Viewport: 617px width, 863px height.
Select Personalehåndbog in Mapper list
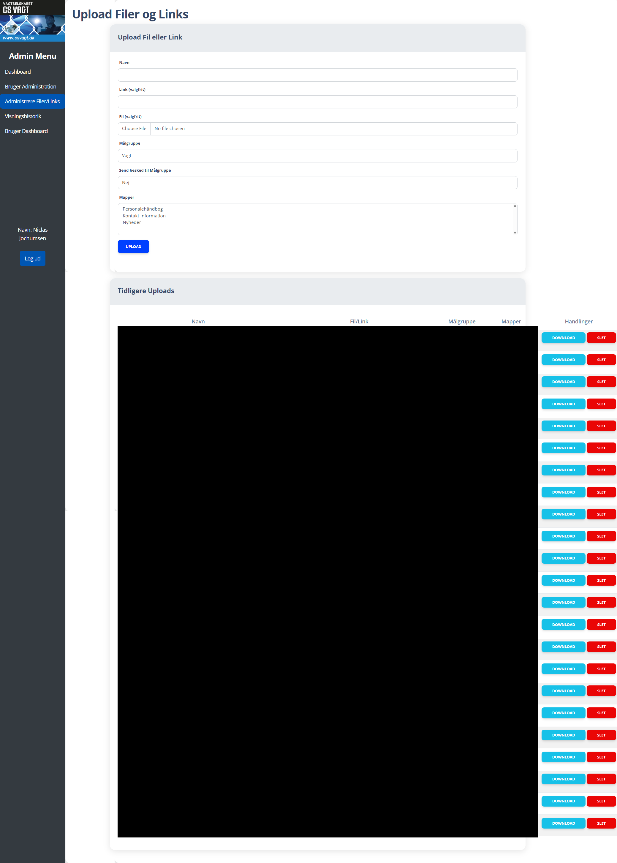(x=143, y=209)
